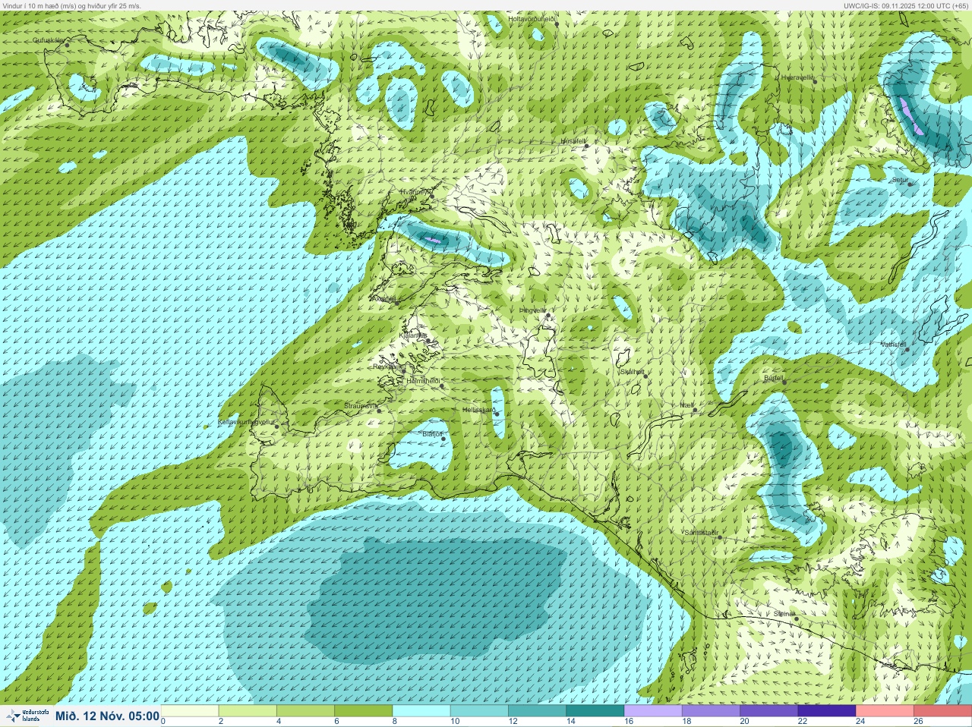The width and height of the screenshot is (972, 727).
Task: Click the 16–18 m/s lavender legend swatch
Action: pos(653,711)
